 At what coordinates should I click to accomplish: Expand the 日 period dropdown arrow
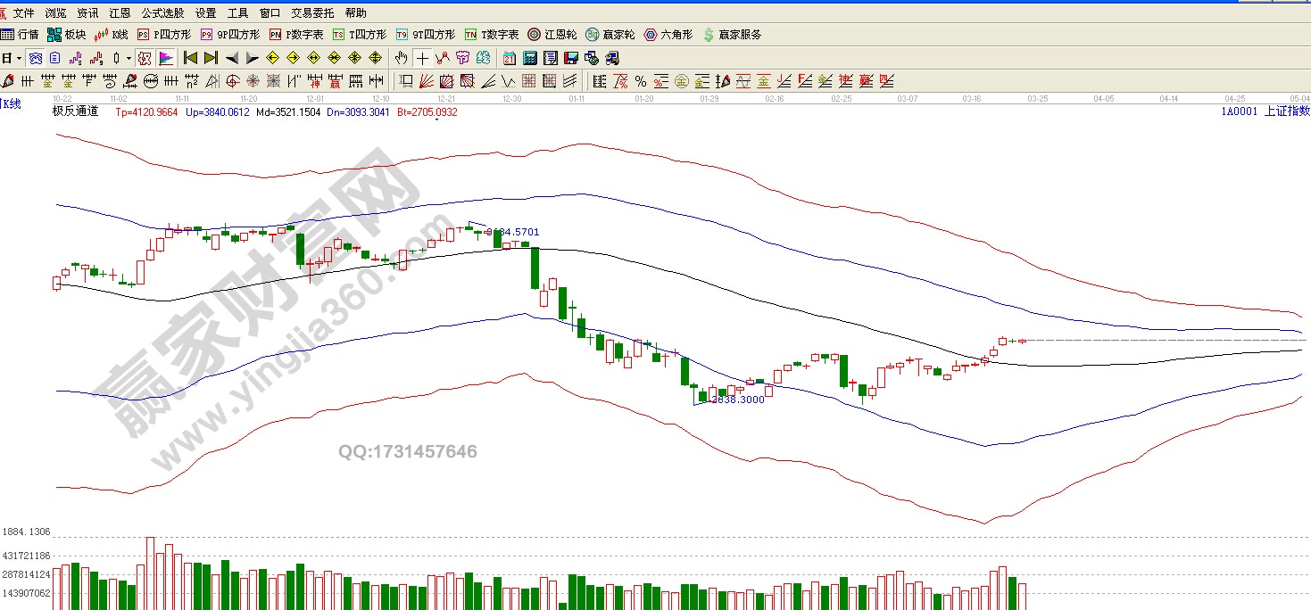[x=19, y=58]
